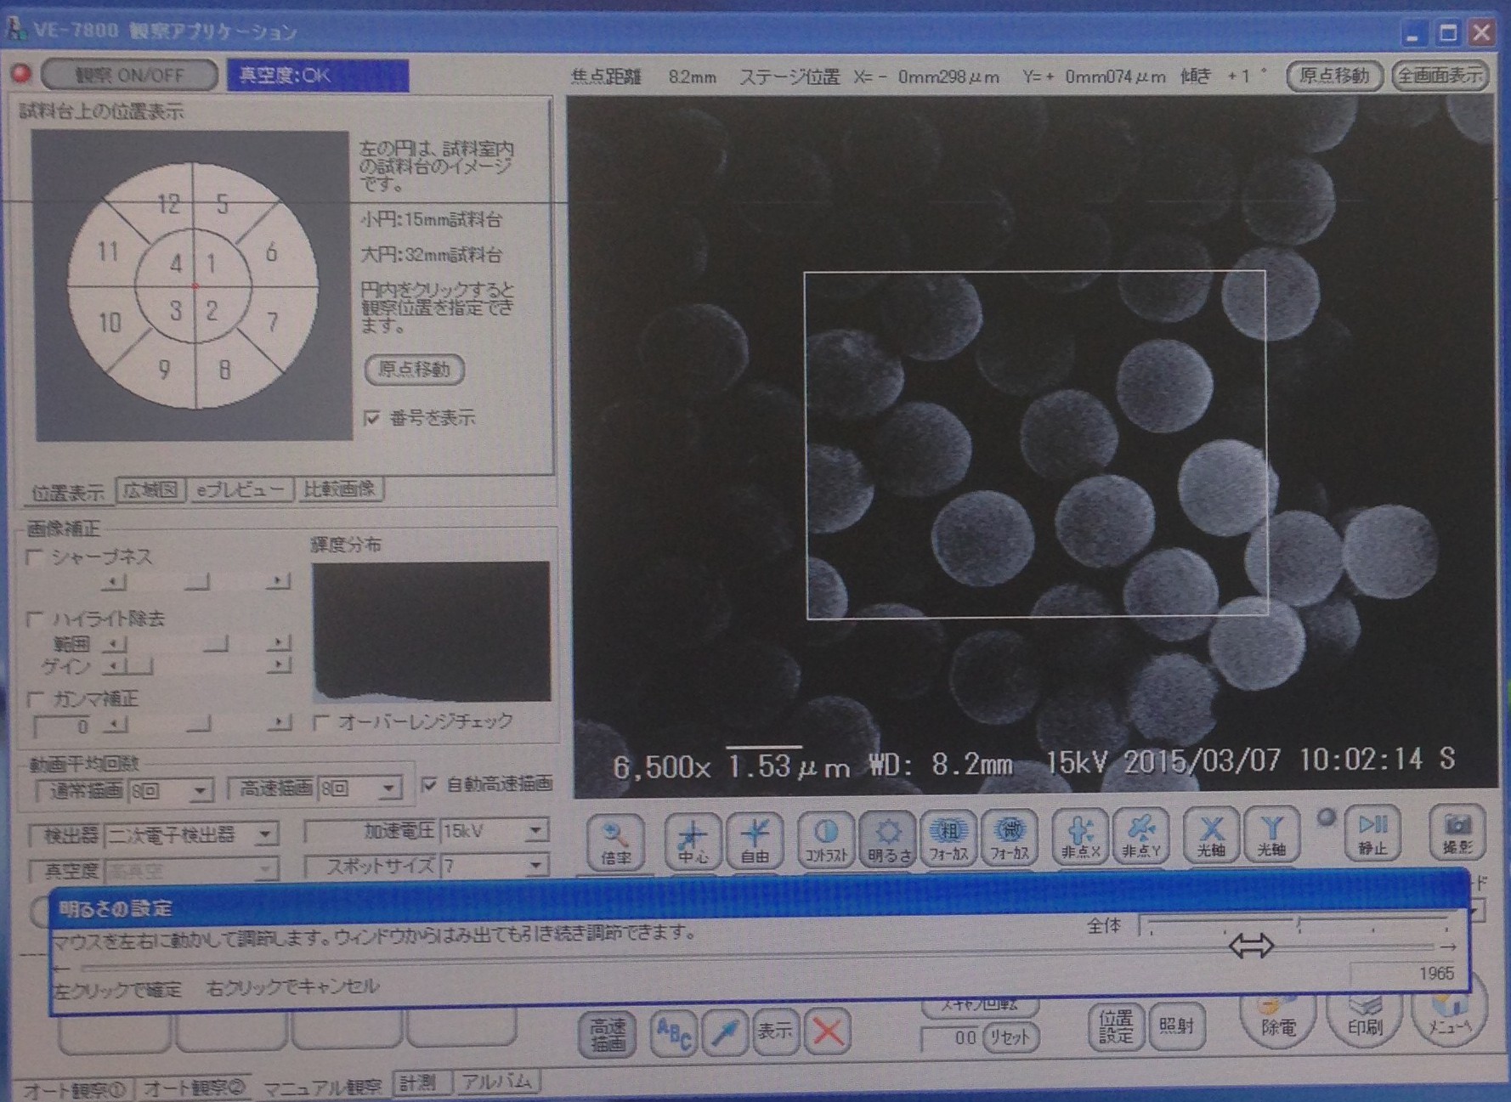Click the 真空度:OK status indicator

tap(317, 75)
